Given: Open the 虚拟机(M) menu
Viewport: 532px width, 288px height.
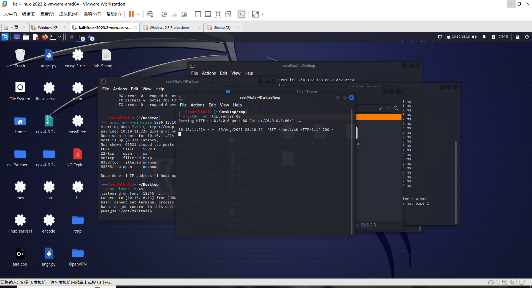Looking at the screenshot, I should (69, 14).
